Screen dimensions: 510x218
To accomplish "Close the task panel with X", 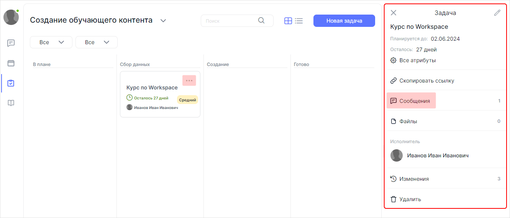I will [394, 13].
